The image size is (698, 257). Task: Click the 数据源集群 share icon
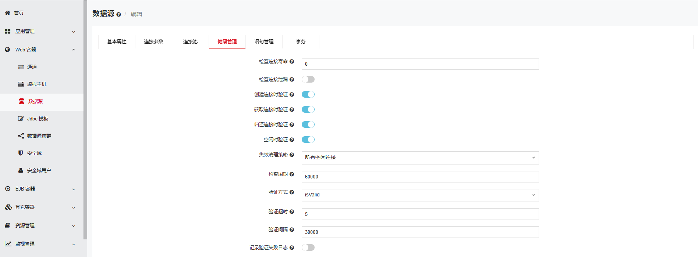coord(21,136)
